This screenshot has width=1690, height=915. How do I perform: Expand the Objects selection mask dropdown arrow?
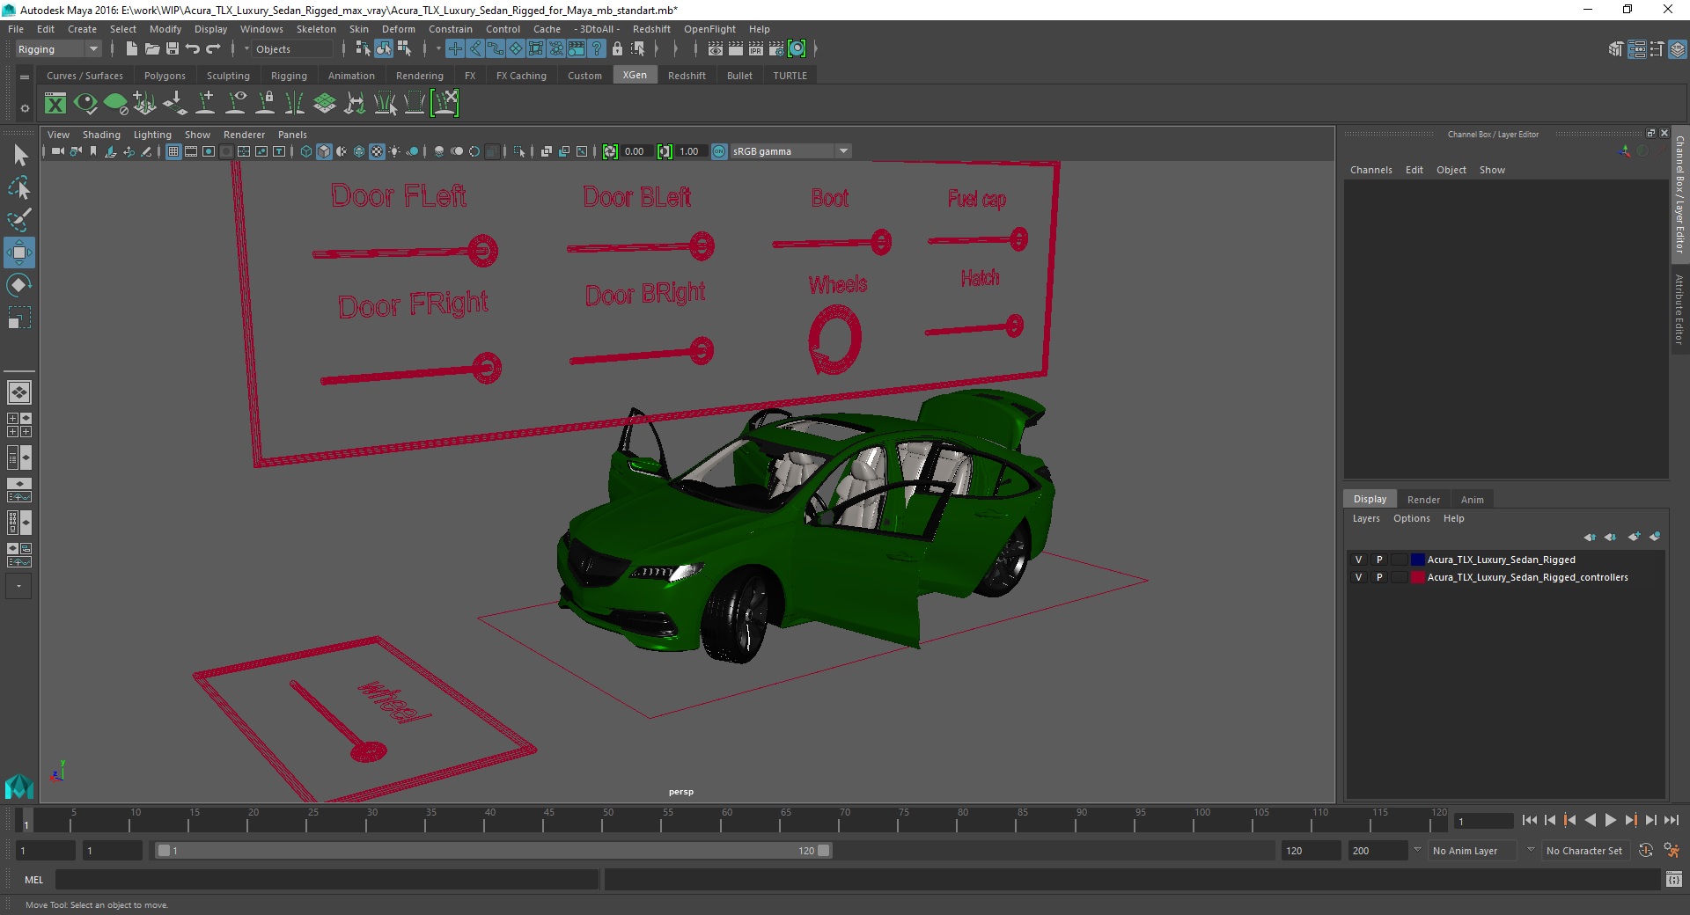click(247, 49)
